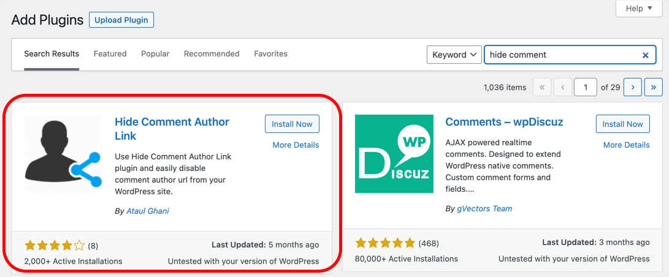Click the Upload Plugin button
669x277 pixels.
coord(121,20)
